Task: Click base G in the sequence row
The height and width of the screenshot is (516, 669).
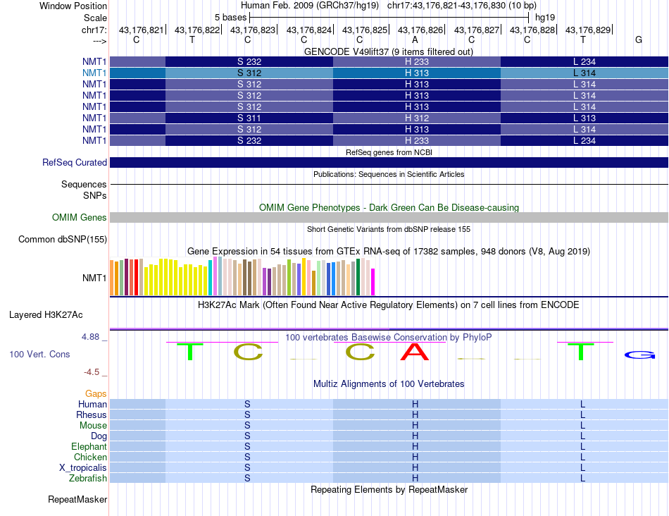Action: (639, 39)
